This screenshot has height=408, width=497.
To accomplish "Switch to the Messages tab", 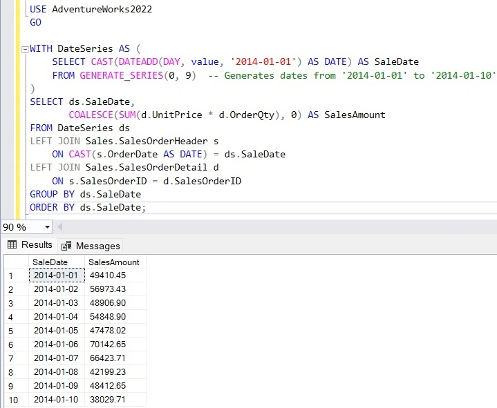I will coord(91,246).
